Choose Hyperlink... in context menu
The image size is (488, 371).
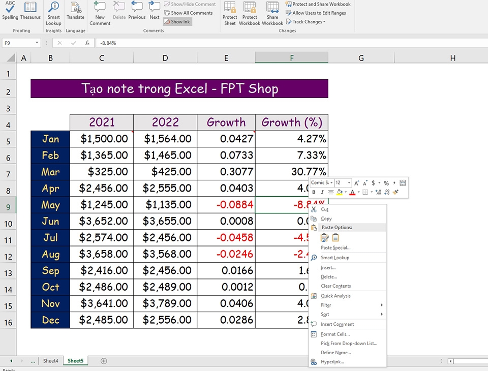pyautogui.click(x=348, y=362)
